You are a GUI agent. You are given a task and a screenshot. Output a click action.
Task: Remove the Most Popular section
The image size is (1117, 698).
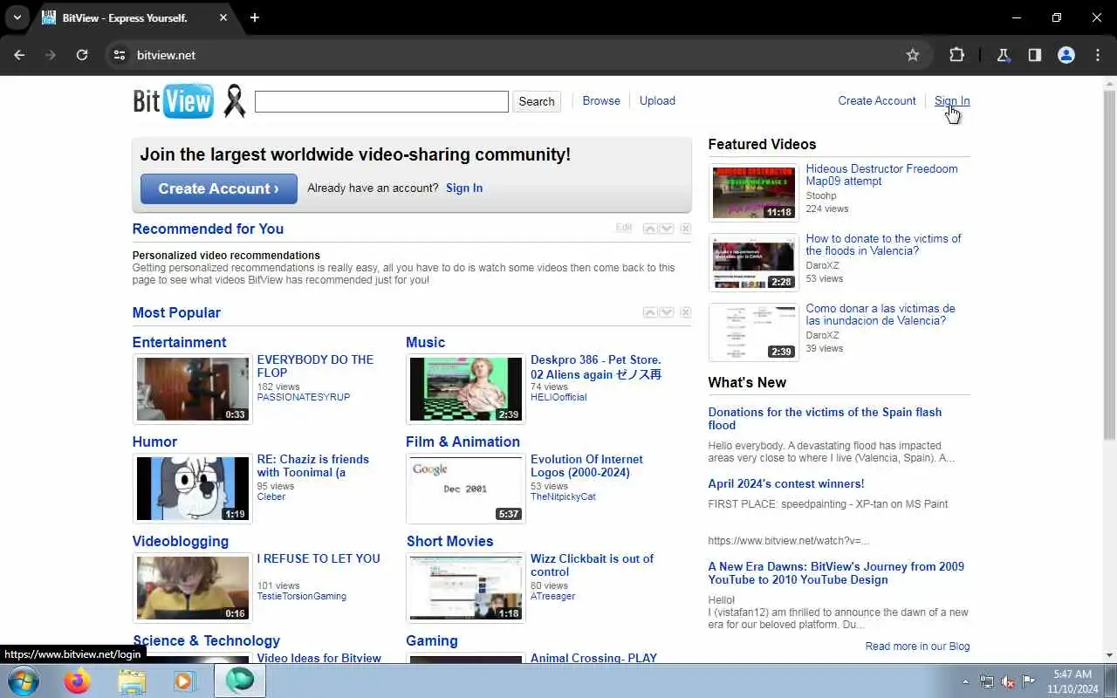[x=685, y=312]
